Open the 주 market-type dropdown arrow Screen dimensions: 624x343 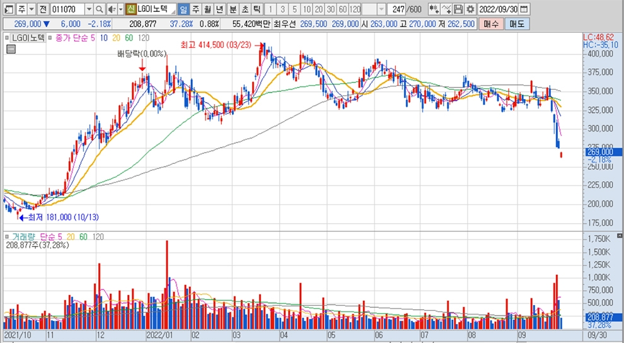[x=32, y=9]
